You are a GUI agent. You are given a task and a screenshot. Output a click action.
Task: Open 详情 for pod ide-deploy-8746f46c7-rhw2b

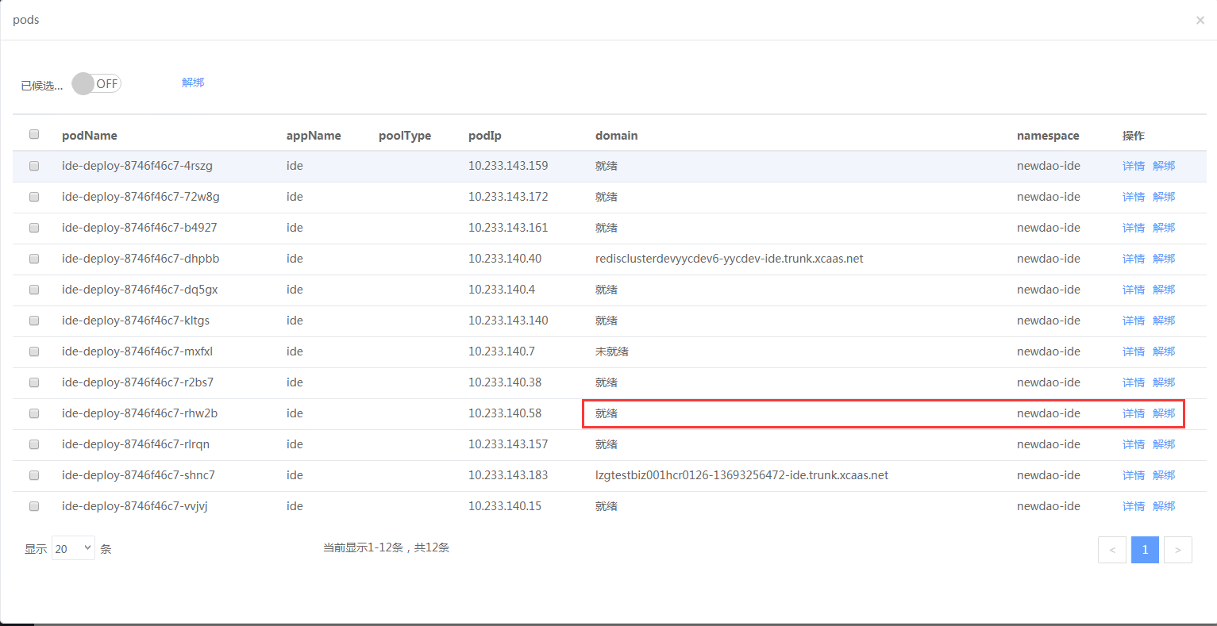tap(1133, 413)
